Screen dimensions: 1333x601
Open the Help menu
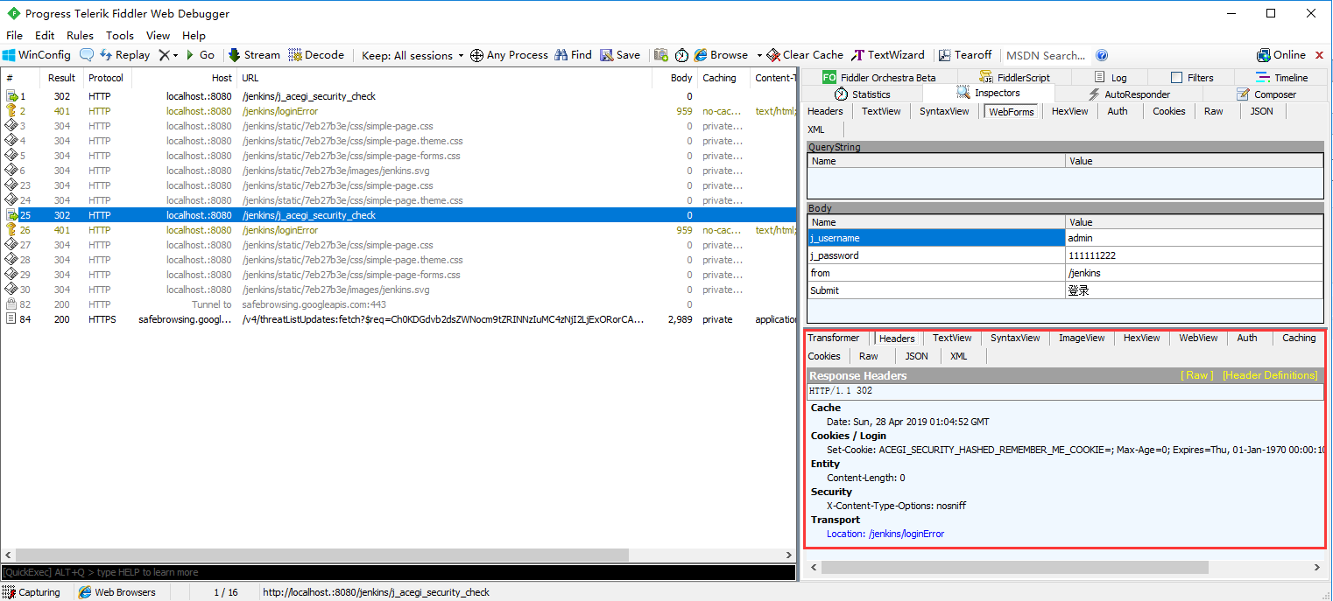[x=194, y=36]
